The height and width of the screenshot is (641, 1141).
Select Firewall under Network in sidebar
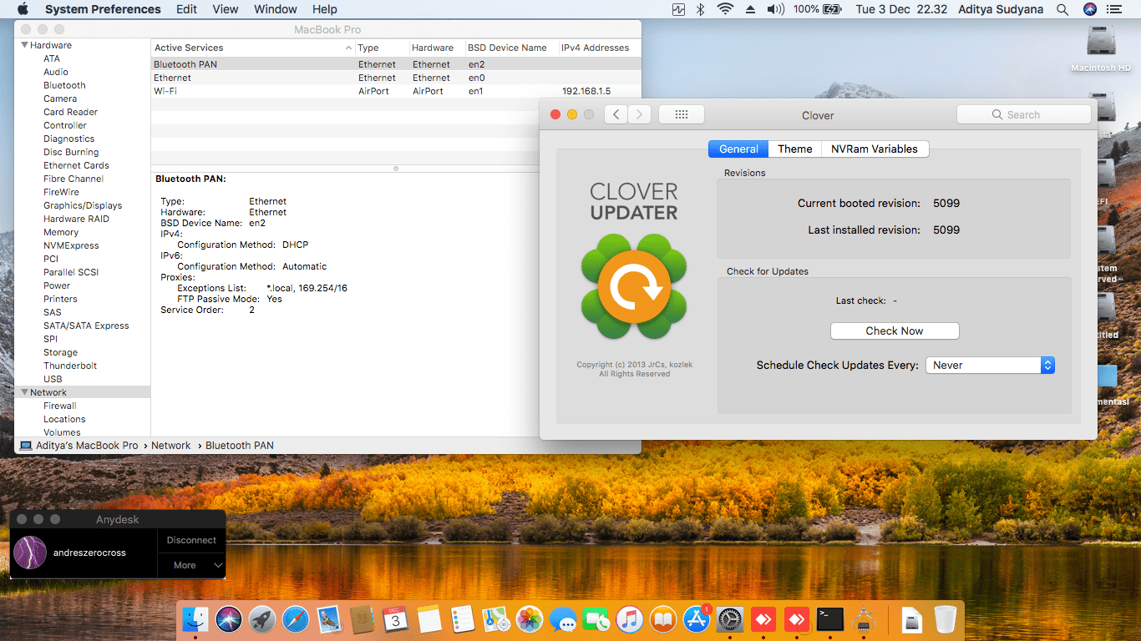click(60, 406)
